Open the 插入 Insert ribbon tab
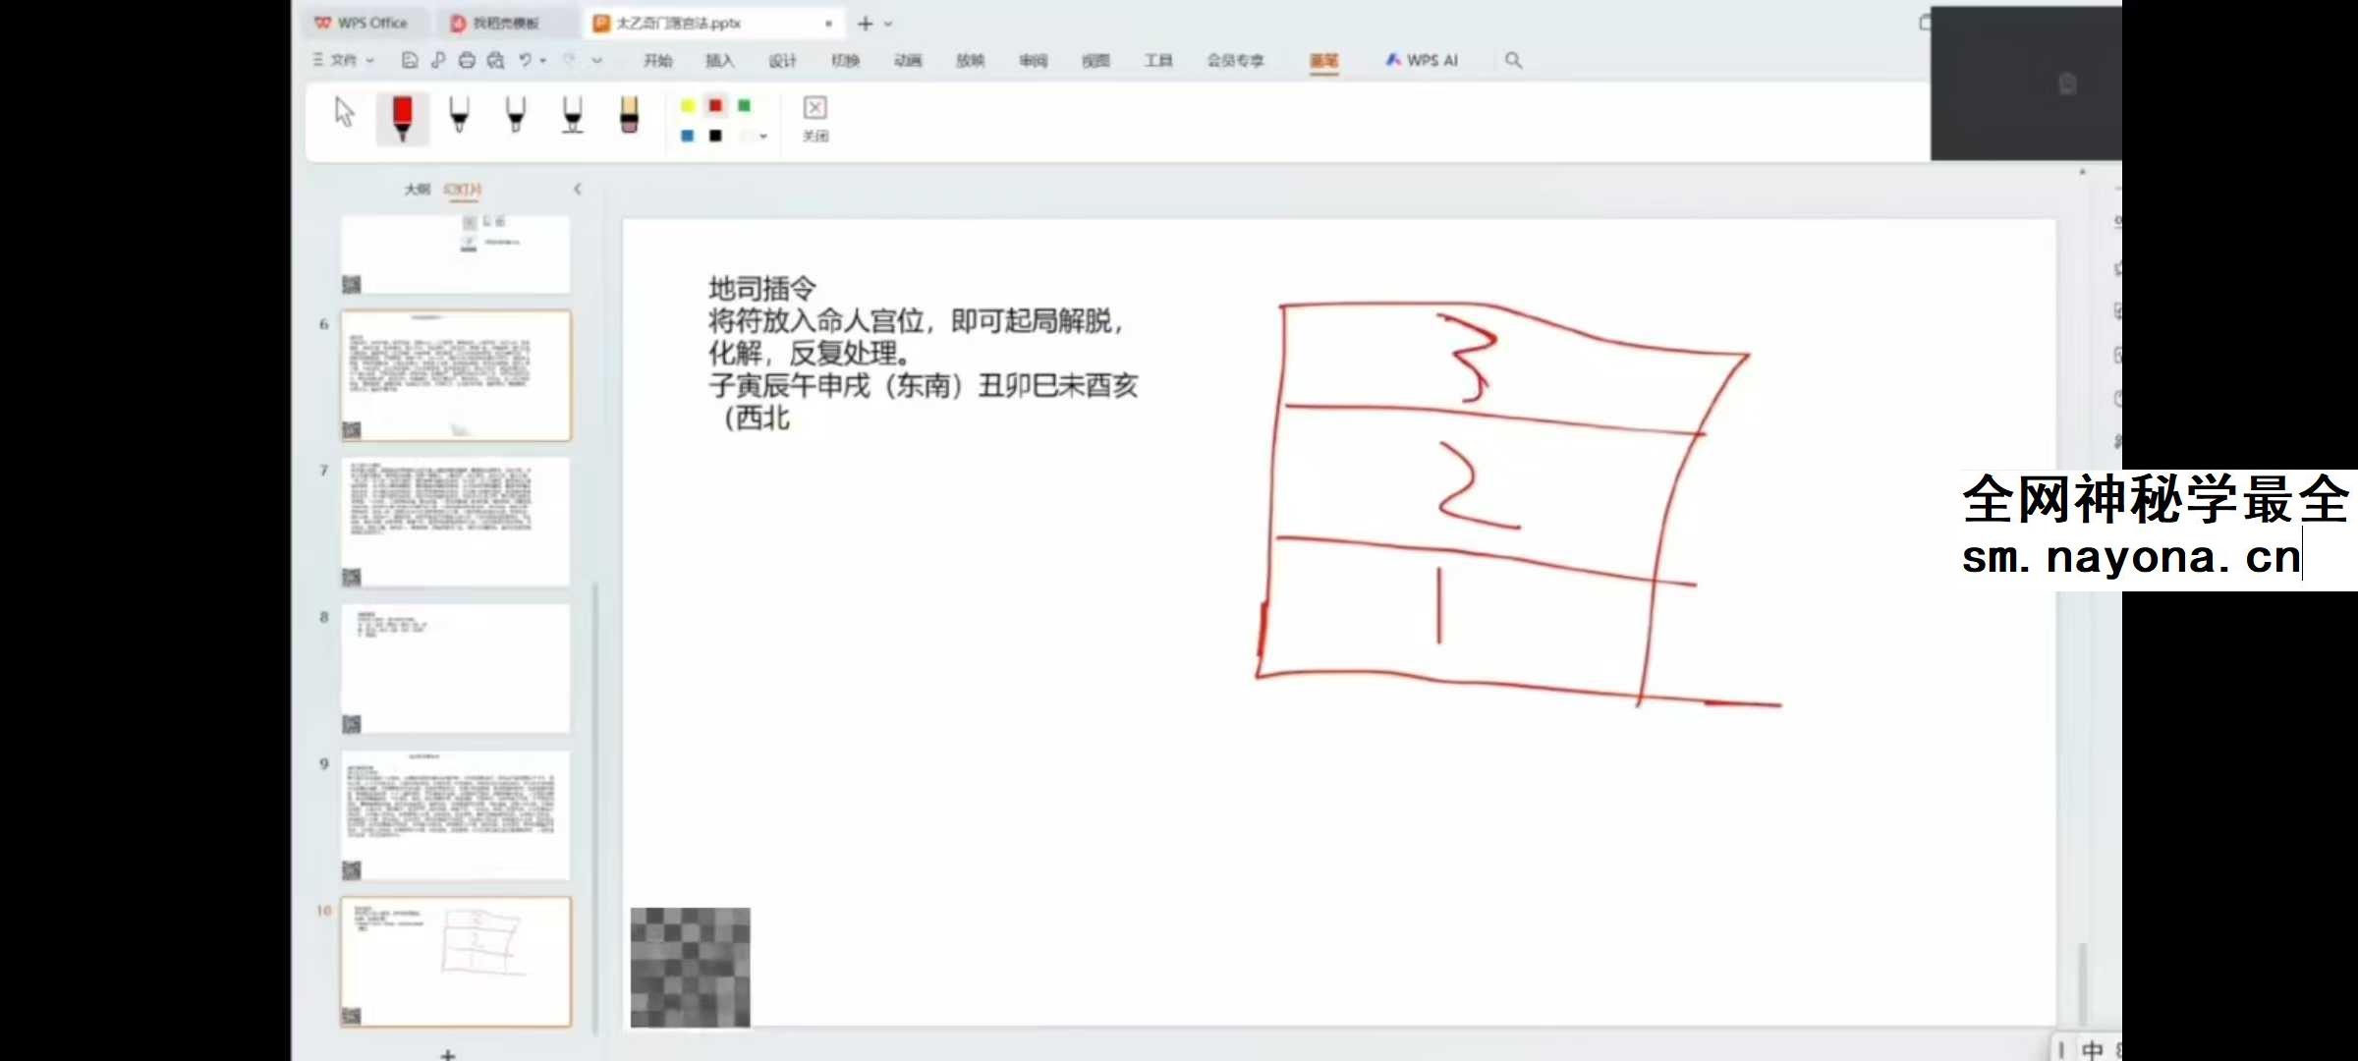Screen dimensions: 2358x1061 (x=720, y=61)
